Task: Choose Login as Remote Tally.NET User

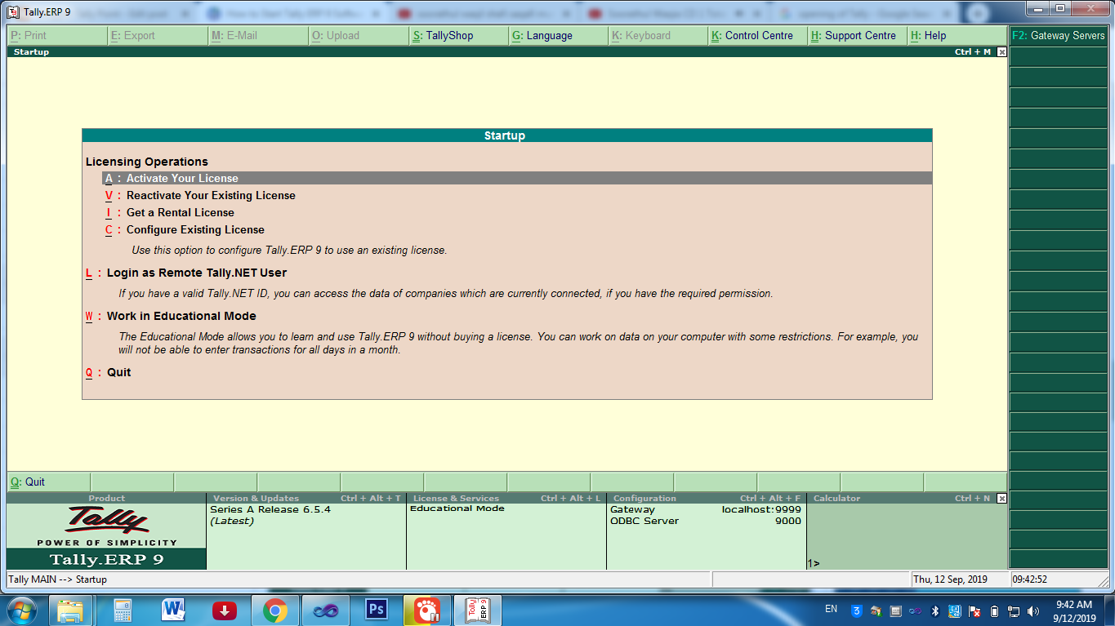Action: [x=186, y=273]
